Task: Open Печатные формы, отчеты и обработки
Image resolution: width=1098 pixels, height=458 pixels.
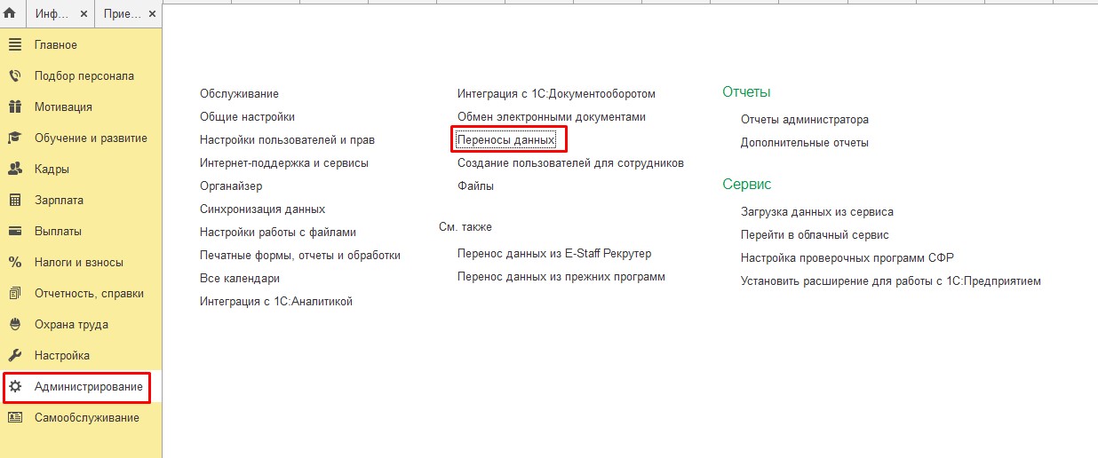Action: (300, 256)
